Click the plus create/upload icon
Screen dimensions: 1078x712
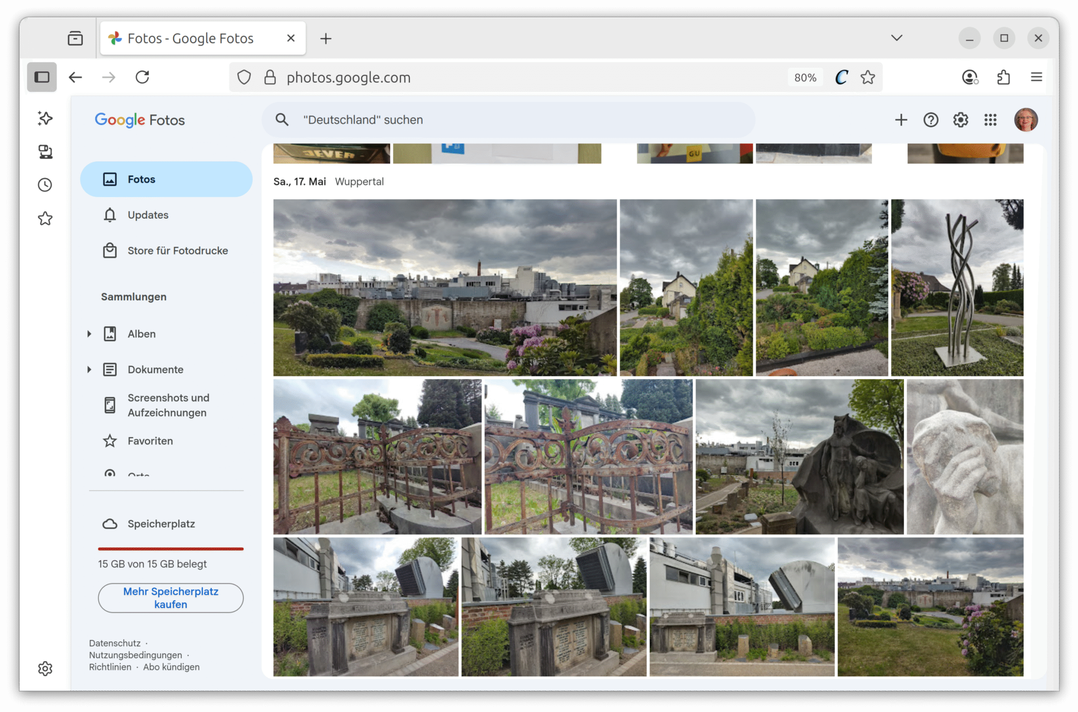(901, 120)
